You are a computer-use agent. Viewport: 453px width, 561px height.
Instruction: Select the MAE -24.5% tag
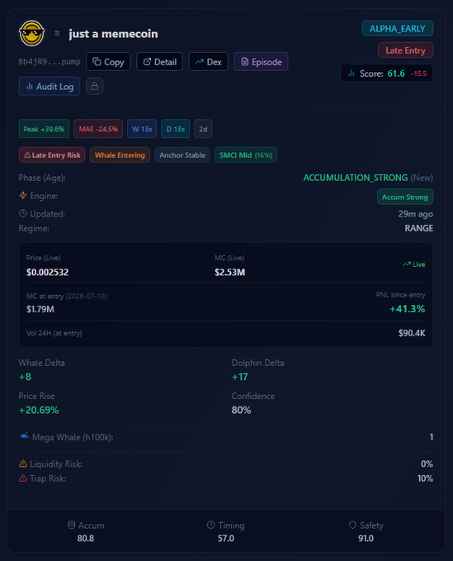click(x=98, y=129)
